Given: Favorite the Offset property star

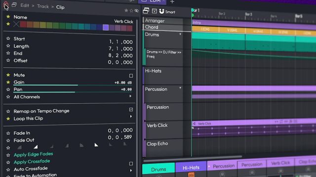Looking at the screenshot, I should [8, 60].
